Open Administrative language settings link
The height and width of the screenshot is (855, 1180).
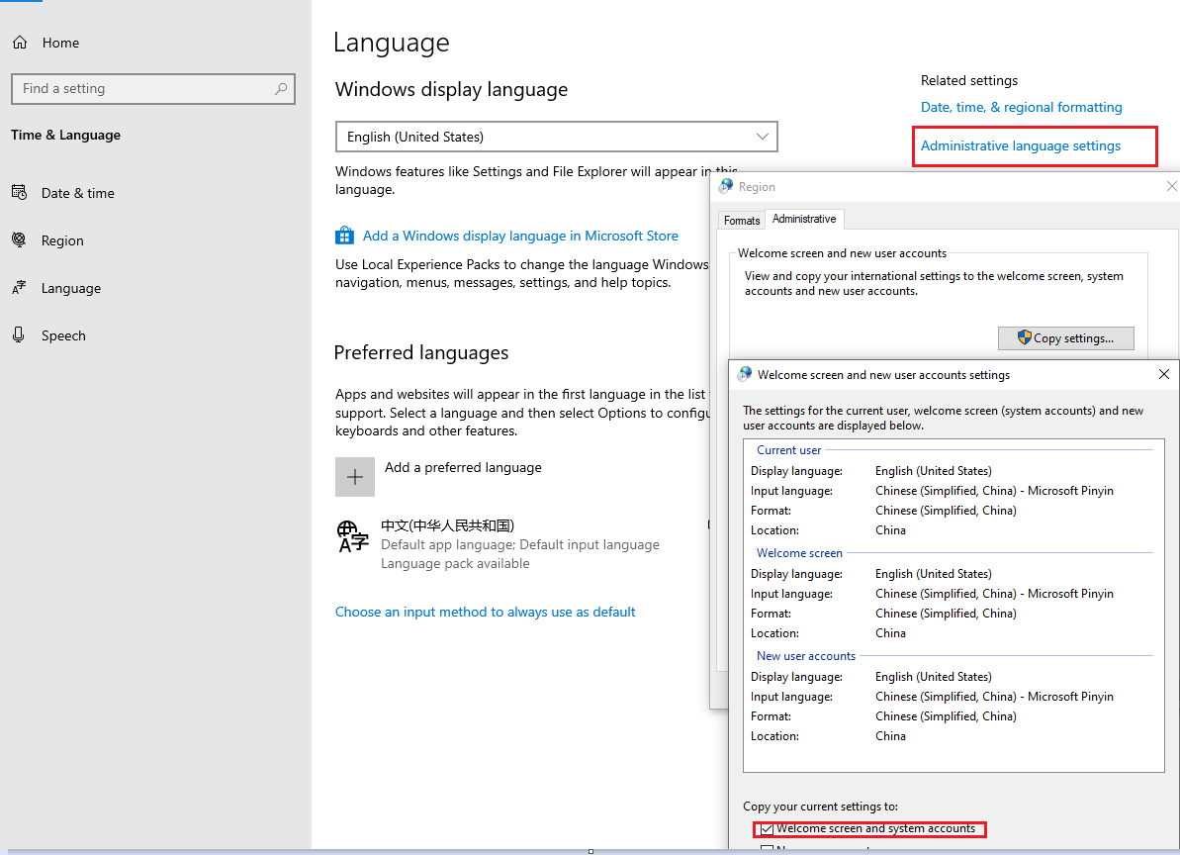click(1021, 146)
